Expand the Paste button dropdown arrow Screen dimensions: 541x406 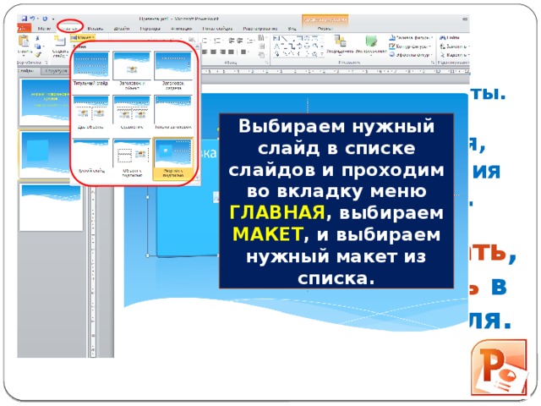[x=24, y=56]
